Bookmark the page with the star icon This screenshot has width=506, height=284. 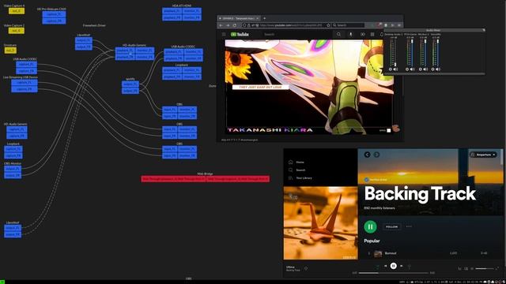[328, 25]
